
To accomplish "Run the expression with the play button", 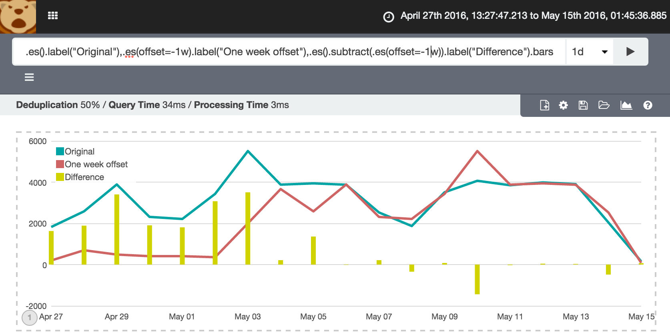I will click(x=630, y=52).
